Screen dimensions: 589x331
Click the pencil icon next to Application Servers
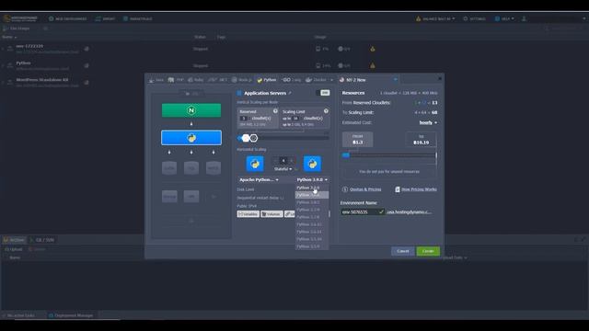pyautogui.click(x=290, y=93)
